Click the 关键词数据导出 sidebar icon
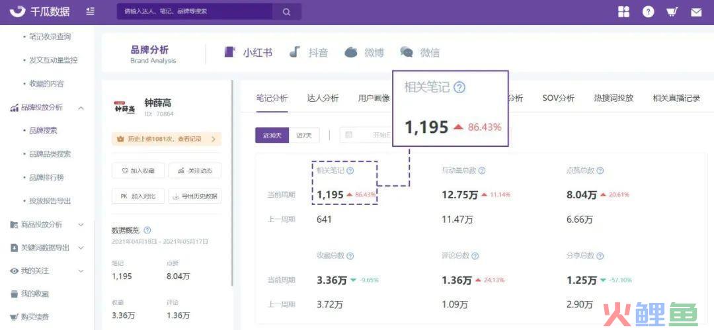The width and height of the screenshot is (714, 330). click(14, 248)
